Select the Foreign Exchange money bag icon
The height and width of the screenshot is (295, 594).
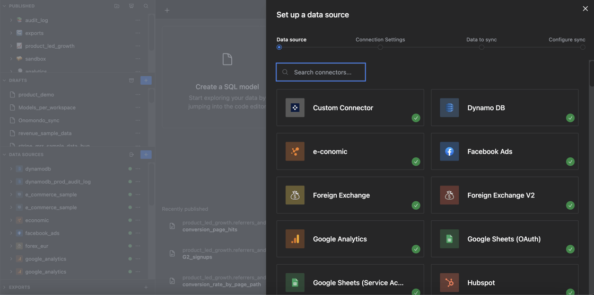tap(295, 195)
